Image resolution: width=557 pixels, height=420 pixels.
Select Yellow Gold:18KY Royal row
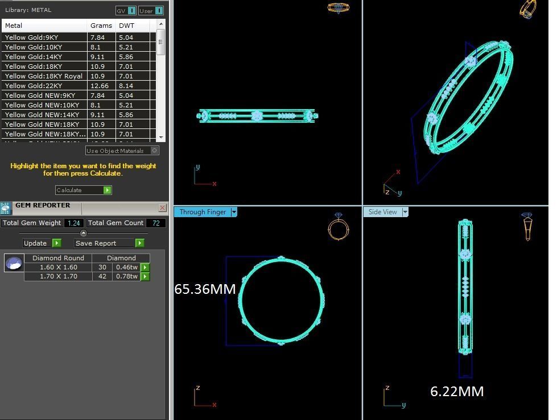(79, 76)
